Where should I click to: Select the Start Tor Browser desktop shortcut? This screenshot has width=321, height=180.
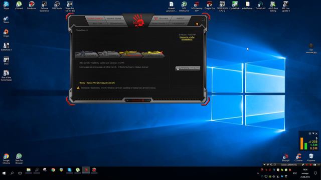pos(19,159)
